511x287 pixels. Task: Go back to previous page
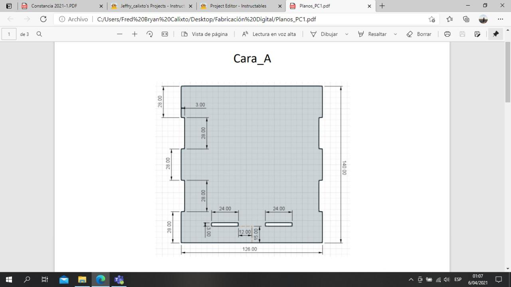pos(11,19)
